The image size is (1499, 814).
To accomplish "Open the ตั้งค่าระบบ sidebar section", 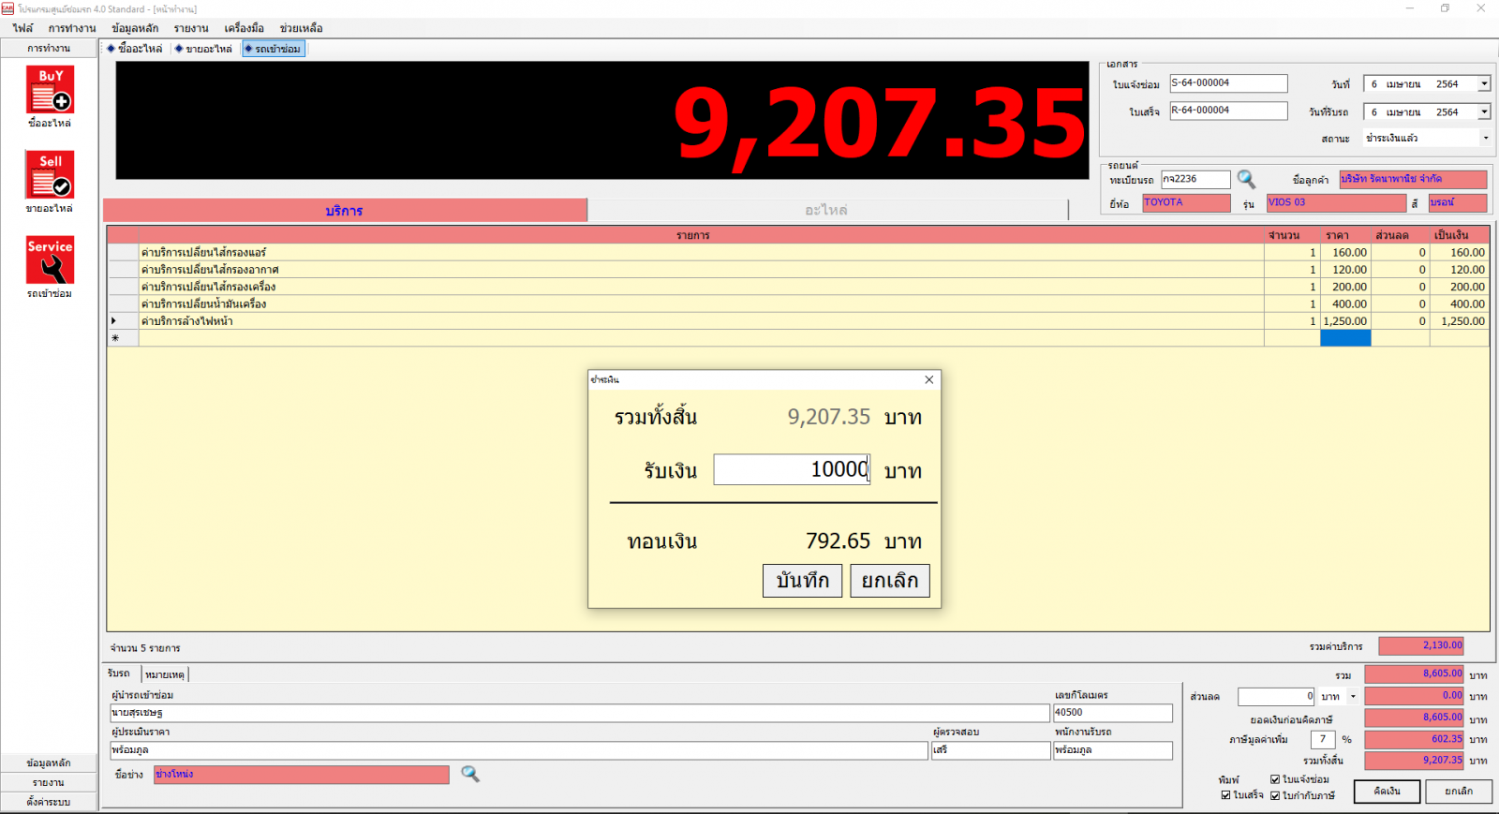I will [49, 802].
